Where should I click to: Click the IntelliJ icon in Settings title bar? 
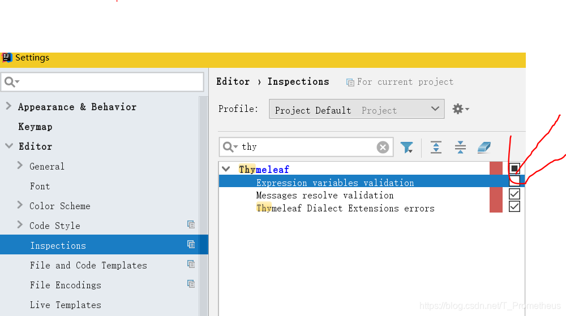coord(7,57)
